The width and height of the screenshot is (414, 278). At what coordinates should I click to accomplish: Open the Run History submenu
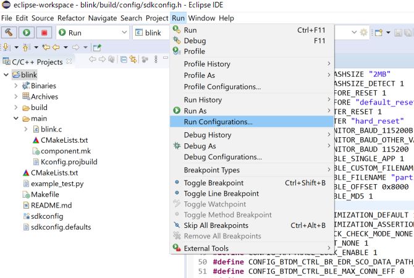point(252,100)
